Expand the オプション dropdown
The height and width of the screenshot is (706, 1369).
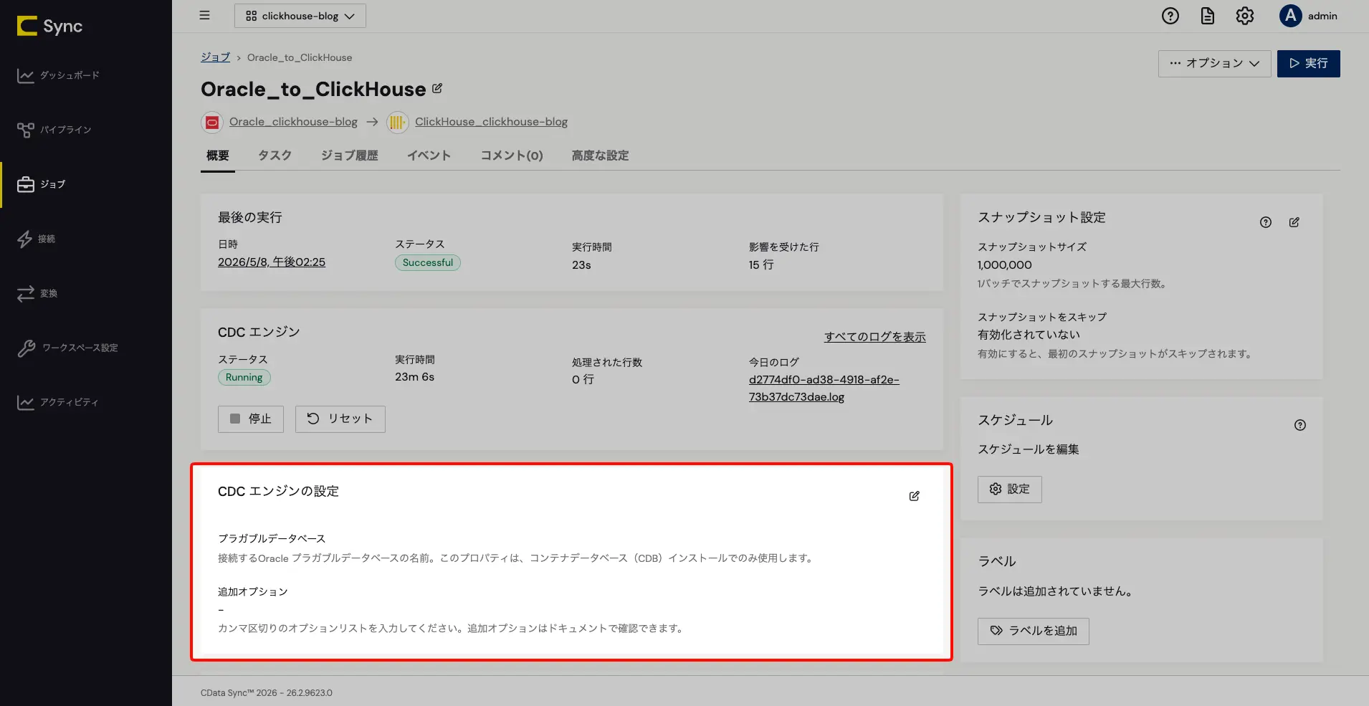pyautogui.click(x=1215, y=64)
